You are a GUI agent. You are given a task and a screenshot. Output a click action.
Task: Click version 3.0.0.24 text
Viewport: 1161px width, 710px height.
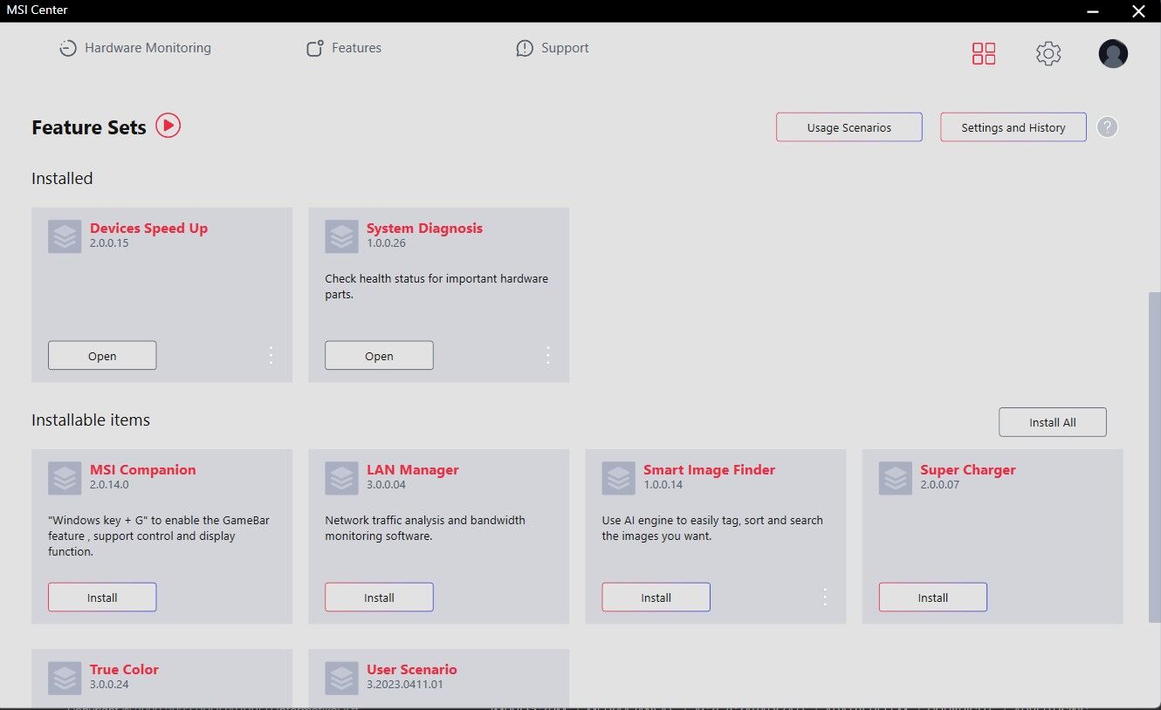(109, 685)
